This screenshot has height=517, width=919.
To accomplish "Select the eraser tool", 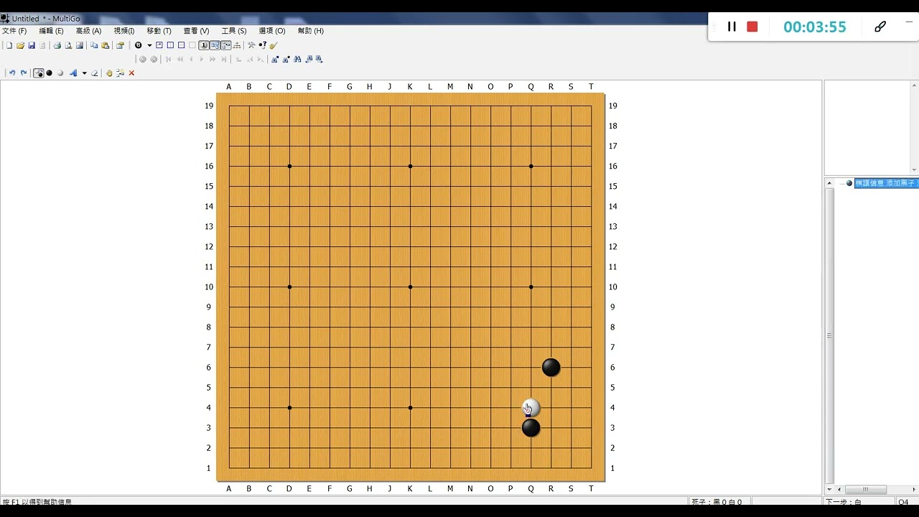I will pyautogui.click(x=94, y=73).
